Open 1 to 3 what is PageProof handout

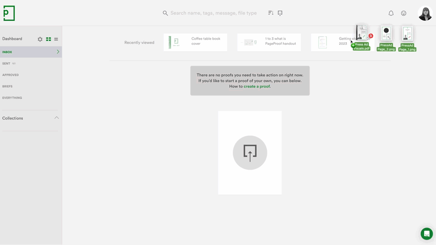click(x=269, y=43)
